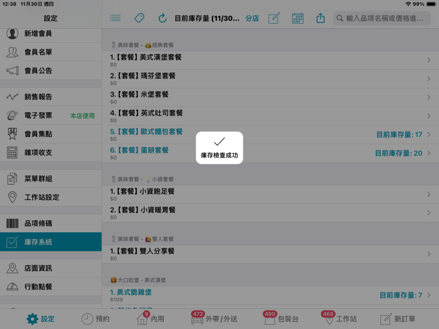Switch to 內用 tab
Screen dimensions: 439x329
coord(150,318)
